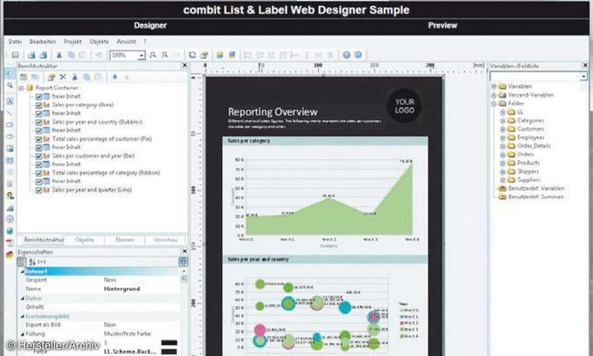Select the PDF object tool in left toolbox
Screen dimensions: 593x356
[10, 243]
